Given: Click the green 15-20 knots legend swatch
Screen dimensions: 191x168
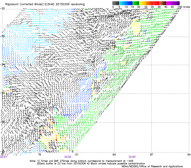Looking at the screenshot, I should click(136, 3).
